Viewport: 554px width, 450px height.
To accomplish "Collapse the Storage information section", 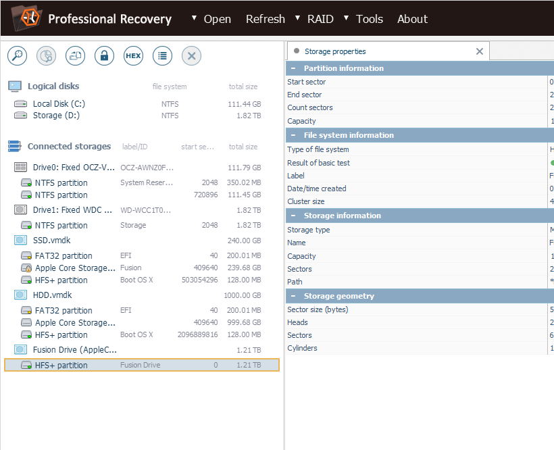I will click(293, 216).
